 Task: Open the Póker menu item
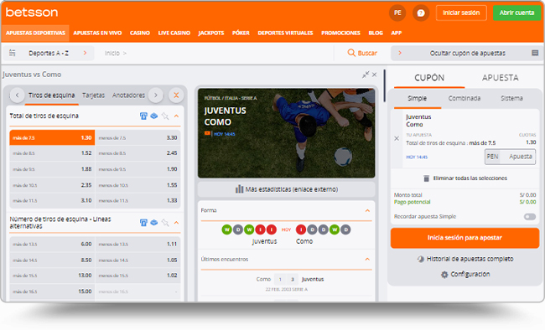pyautogui.click(x=241, y=33)
